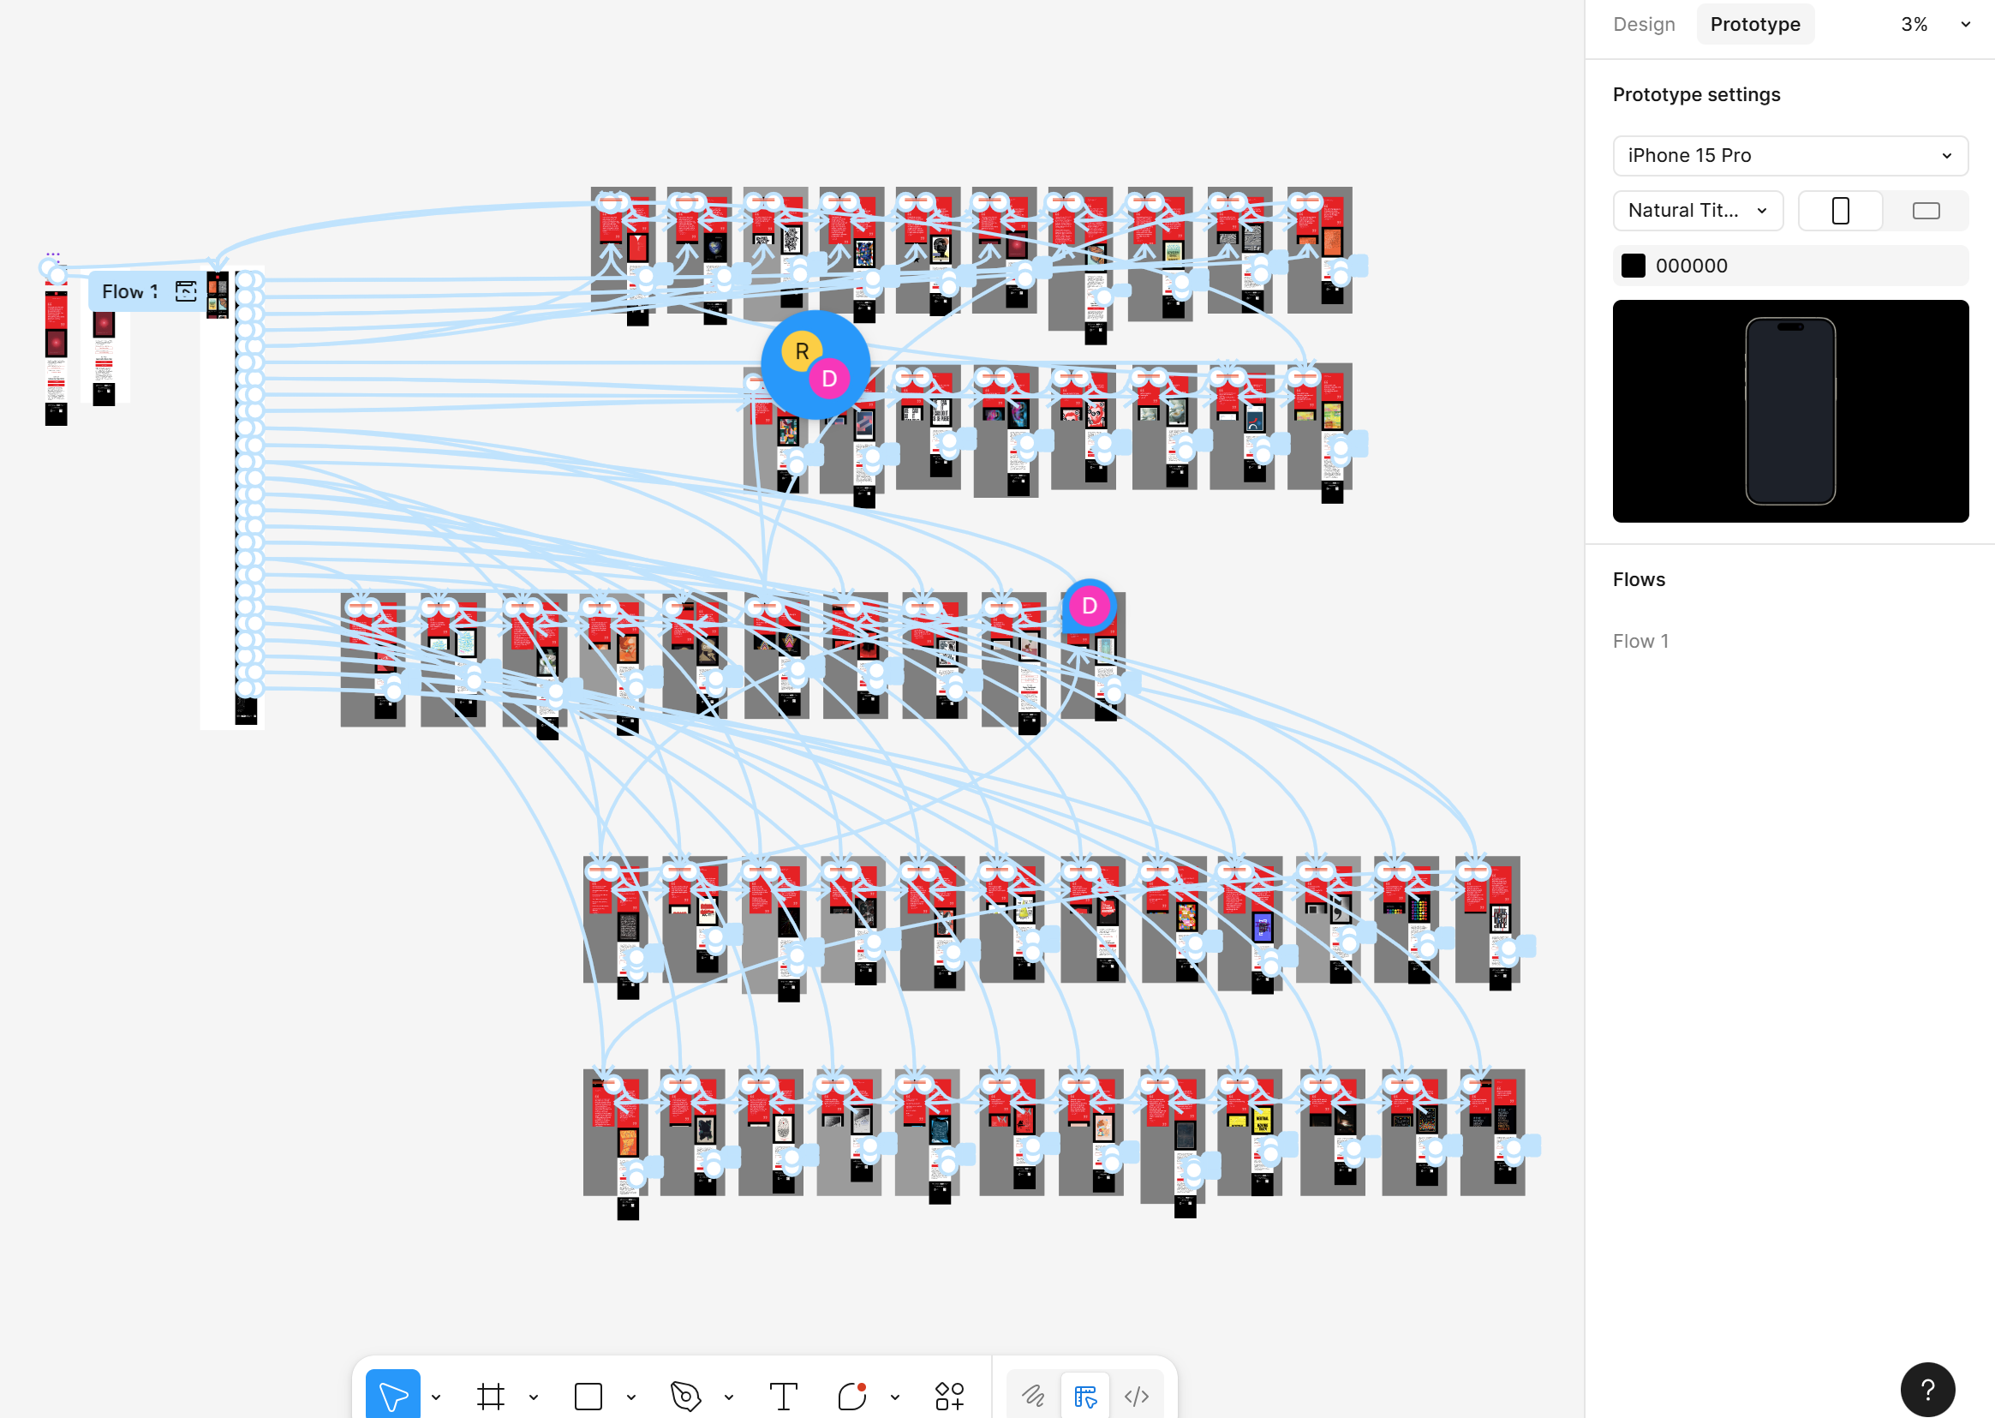Select the Frame tool

coord(491,1396)
